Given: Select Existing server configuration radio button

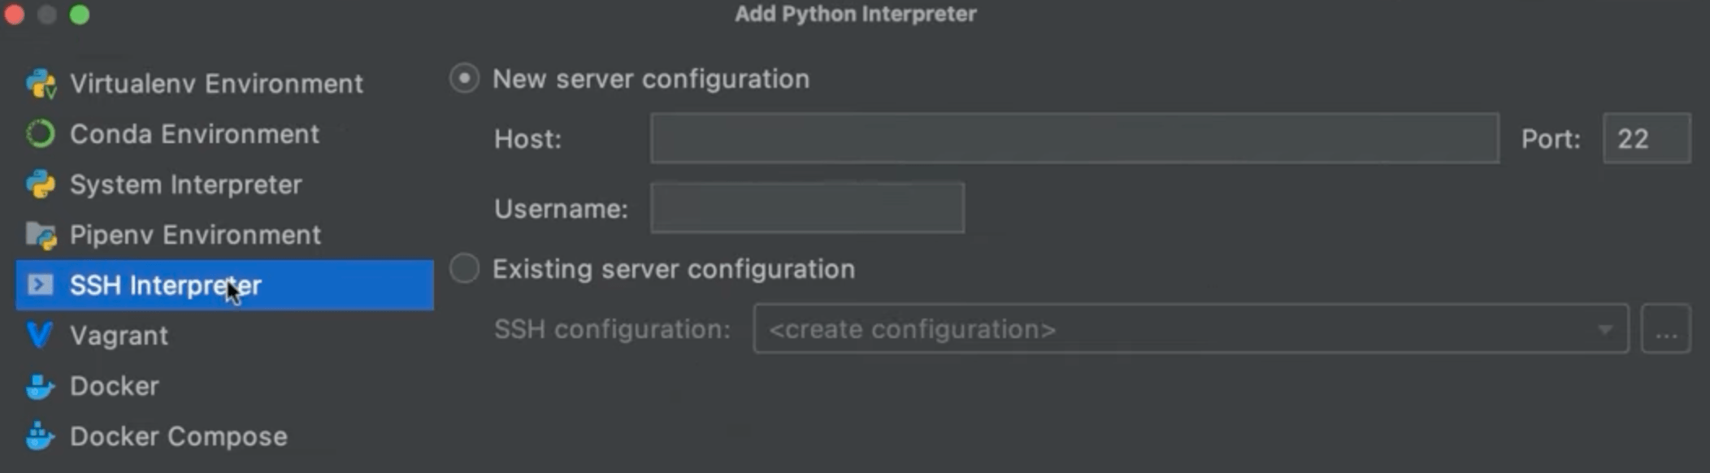Looking at the screenshot, I should (464, 268).
